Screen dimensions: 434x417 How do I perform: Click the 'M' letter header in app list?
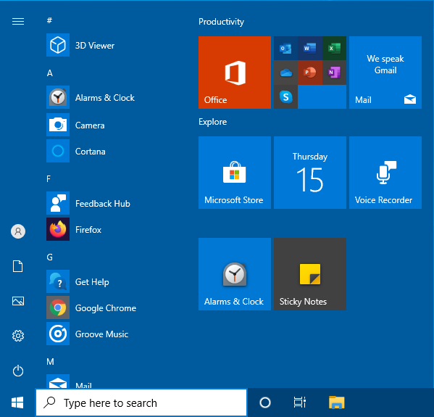(50, 362)
